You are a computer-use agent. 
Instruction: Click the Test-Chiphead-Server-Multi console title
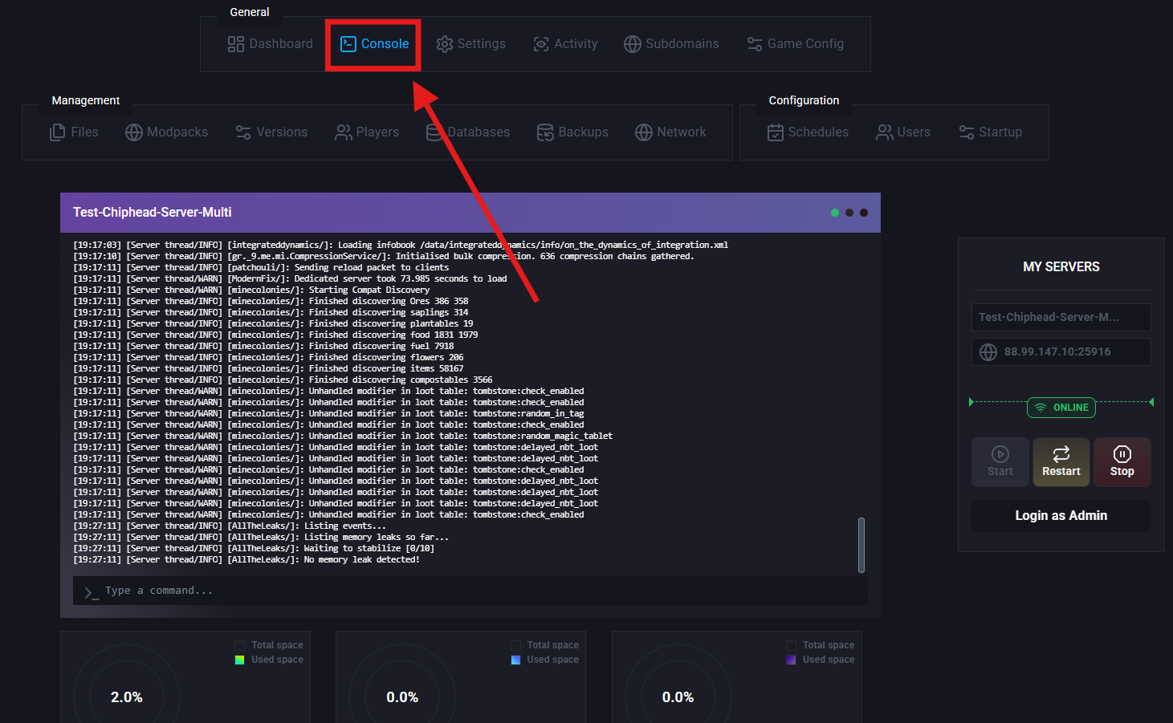pyautogui.click(x=153, y=213)
